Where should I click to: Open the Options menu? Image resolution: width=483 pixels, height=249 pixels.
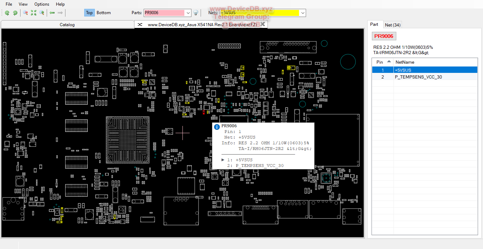click(x=41, y=4)
